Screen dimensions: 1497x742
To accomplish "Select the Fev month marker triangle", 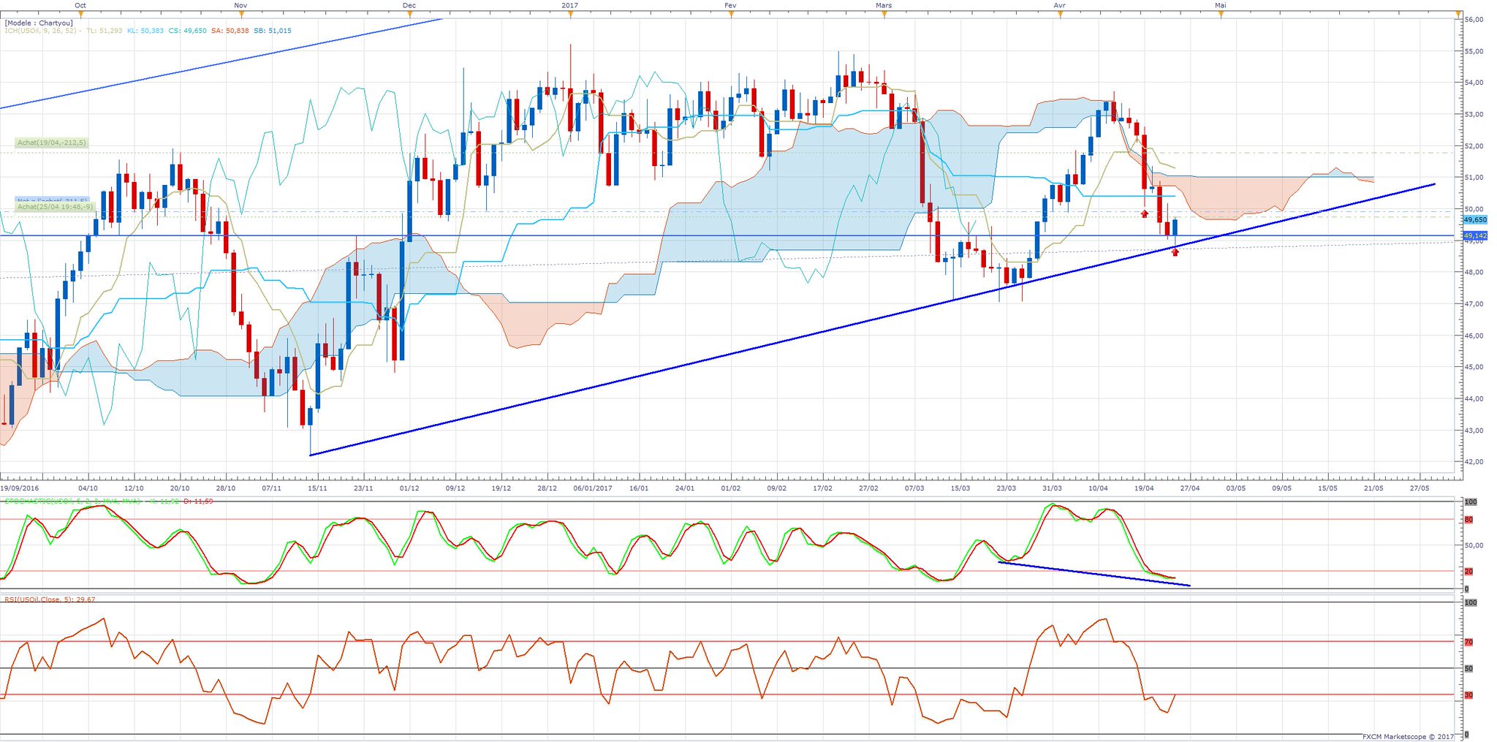I will point(731,14).
